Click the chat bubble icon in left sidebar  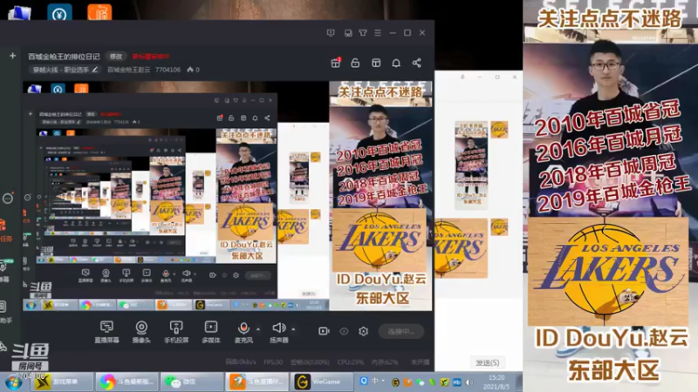pos(8,199)
